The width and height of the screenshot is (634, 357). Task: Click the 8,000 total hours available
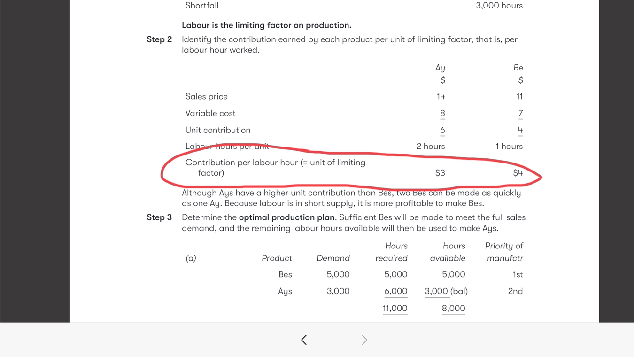click(x=453, y=308)
